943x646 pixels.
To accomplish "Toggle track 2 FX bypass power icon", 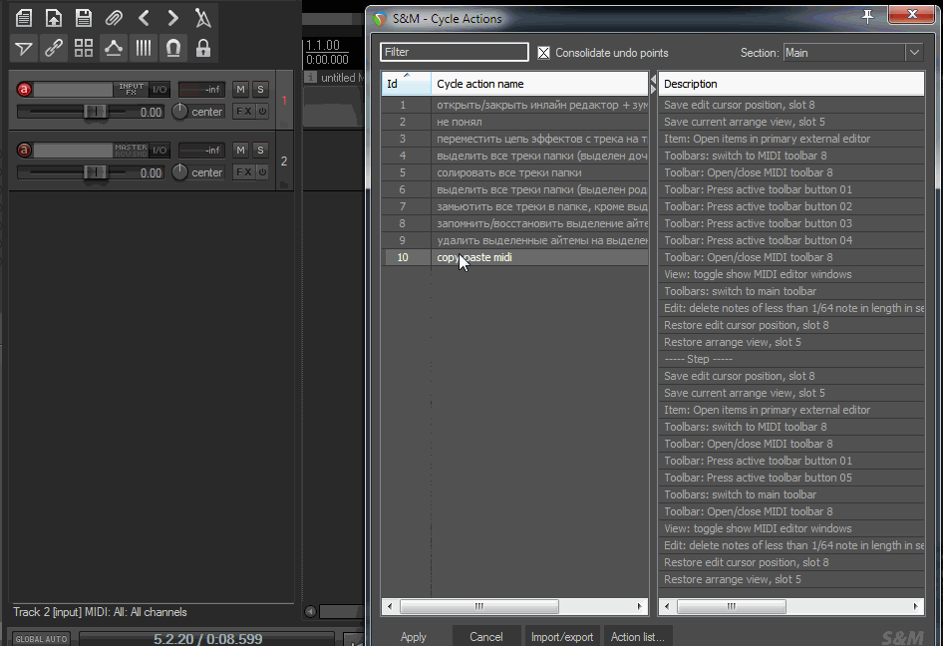I will coord(263,172).
